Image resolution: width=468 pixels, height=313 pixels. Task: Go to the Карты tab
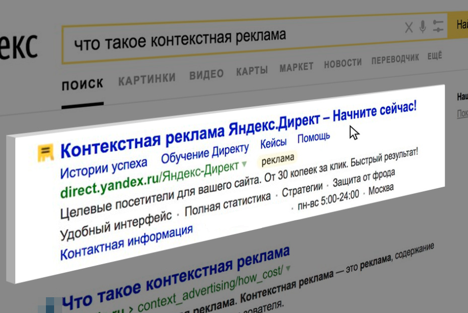[252, 71]
